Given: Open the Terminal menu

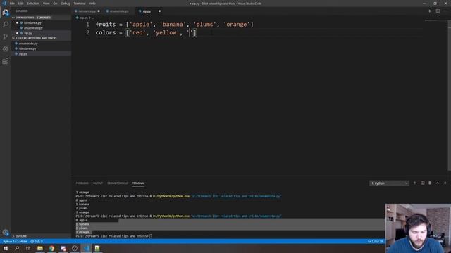Looking at the screenshot, I should [x=80, y=4].
